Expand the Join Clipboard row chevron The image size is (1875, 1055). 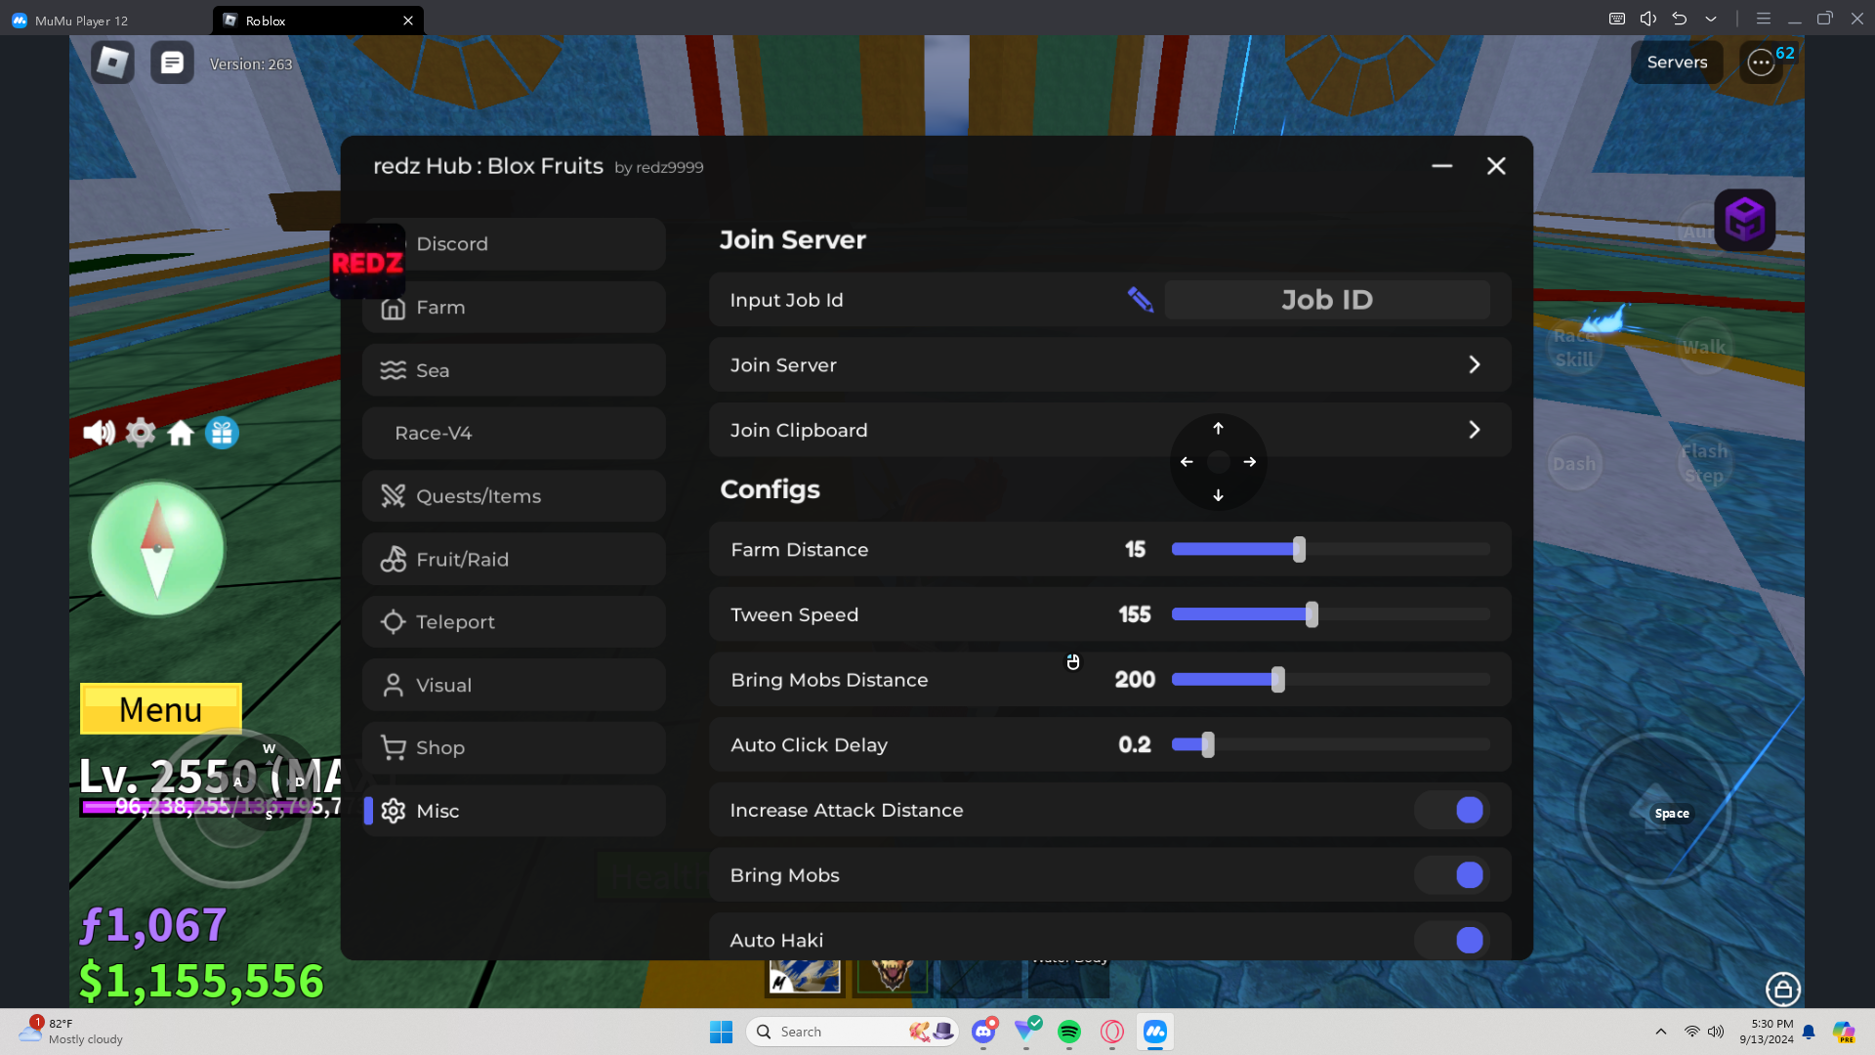(x=1475, y=430)
